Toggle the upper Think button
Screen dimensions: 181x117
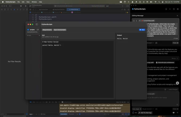175,43
